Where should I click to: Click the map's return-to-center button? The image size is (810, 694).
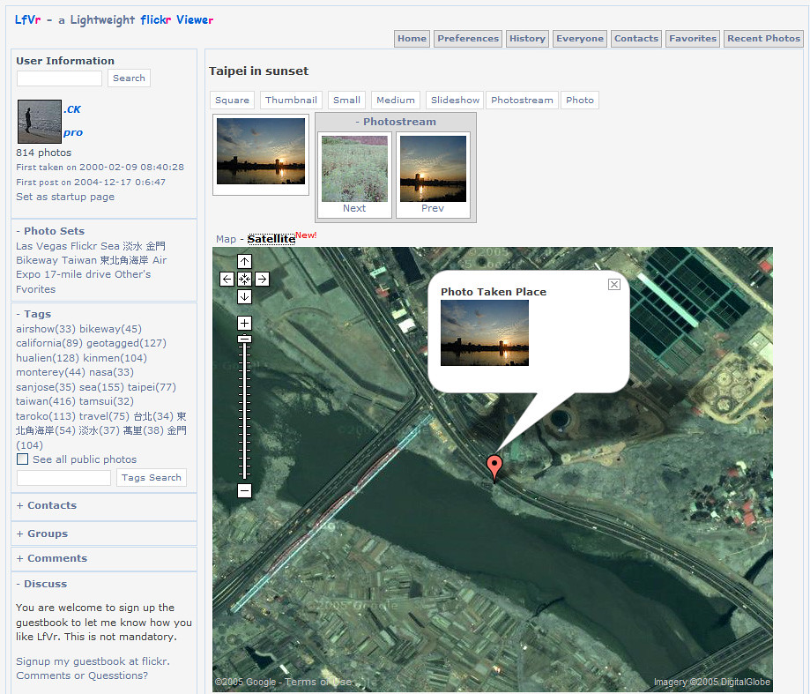(x=244, y=279)
